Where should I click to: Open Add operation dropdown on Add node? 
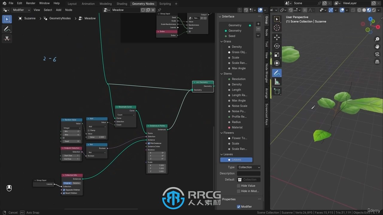tap(97, 127)
